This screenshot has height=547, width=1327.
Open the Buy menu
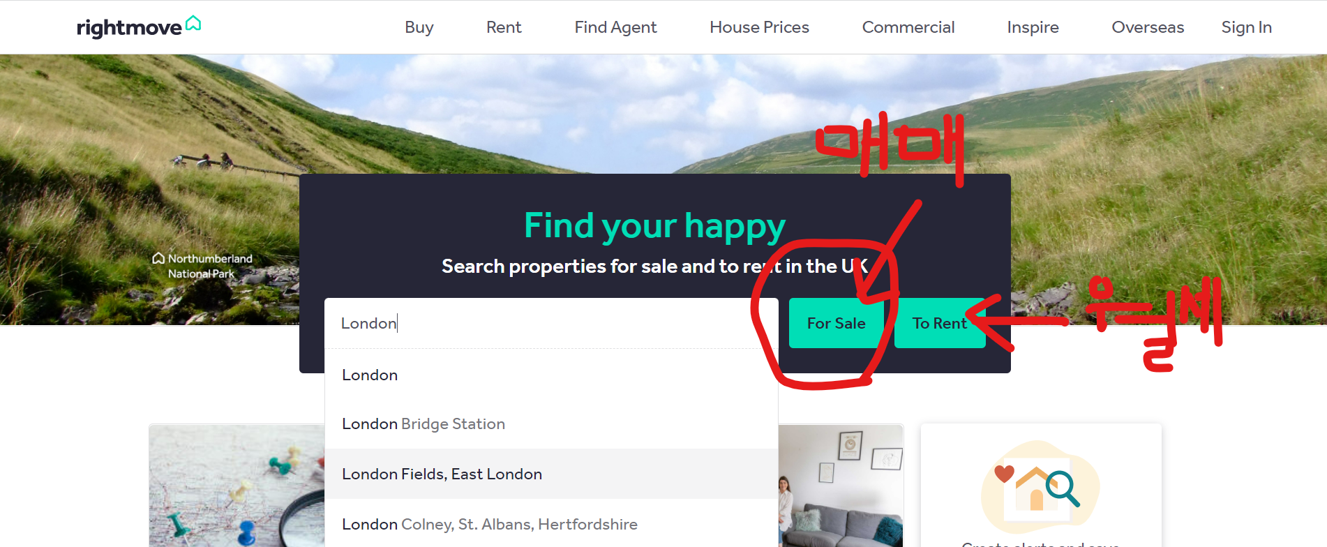419,27
